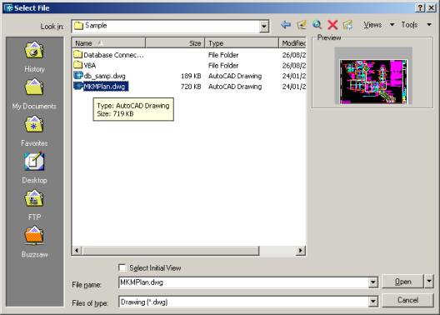Go up one folder level icon
This screenshot has width=440, height=315.
pos(302,25)
